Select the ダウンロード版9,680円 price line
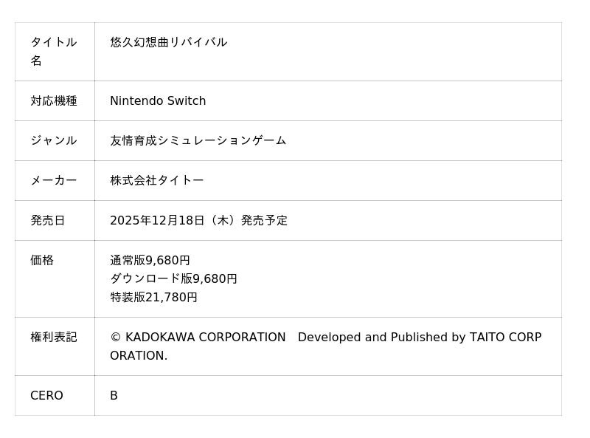Screen dimensions: 590x438 (x=173, y=279)
